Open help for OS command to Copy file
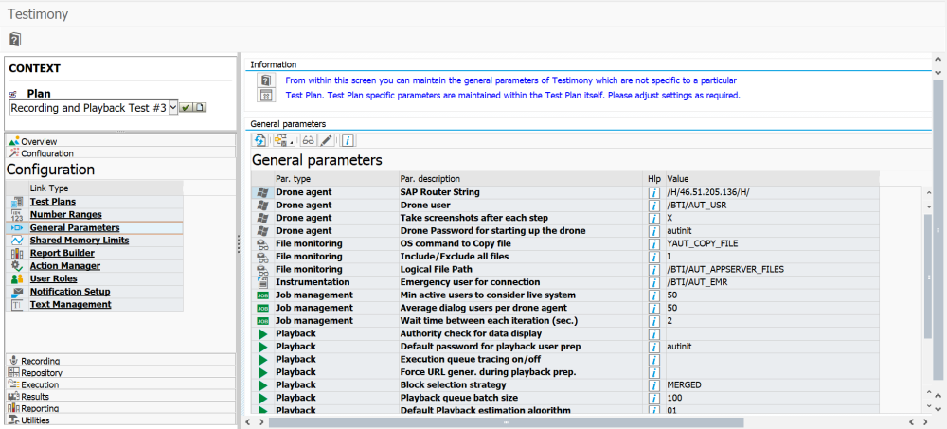Image resolution: width=947 pixels, height=429 pixels. (652, 244)
